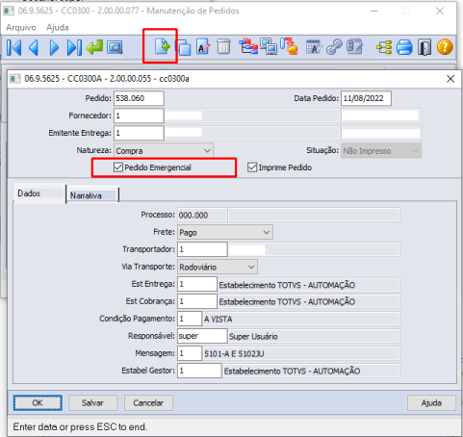Click the orange help question mark icon

pos(445,47)
